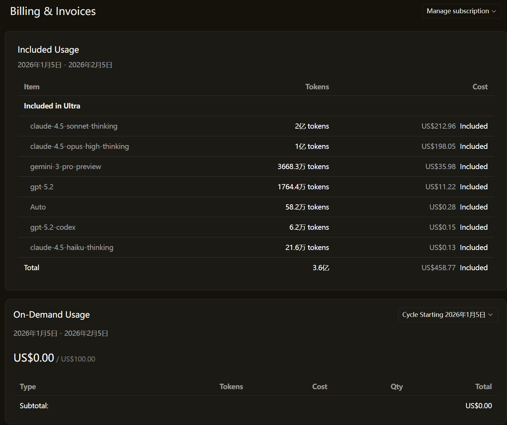Click the Qty column header

pos(396,387)
